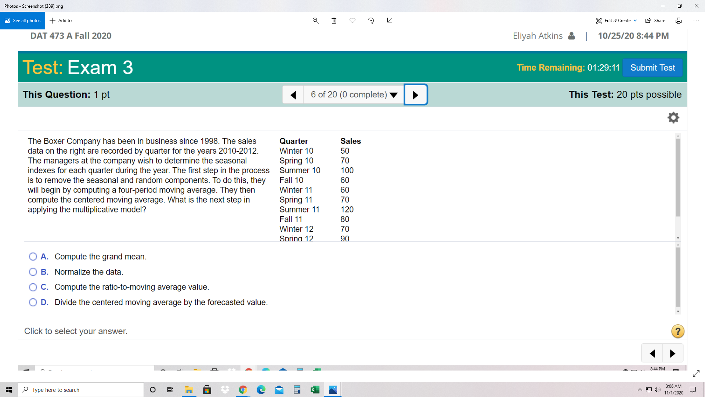Click the help question mark button
The width and height of the screenshot is (705, 397).
677,331
